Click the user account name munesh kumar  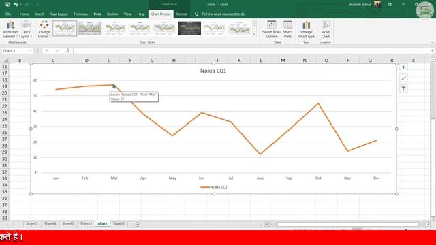360,5
